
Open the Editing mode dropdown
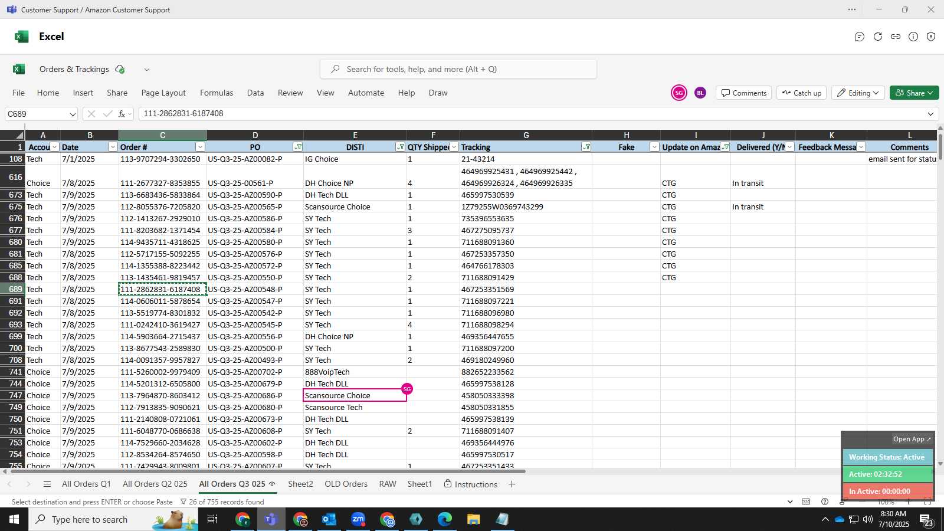[x=858, y=93]
